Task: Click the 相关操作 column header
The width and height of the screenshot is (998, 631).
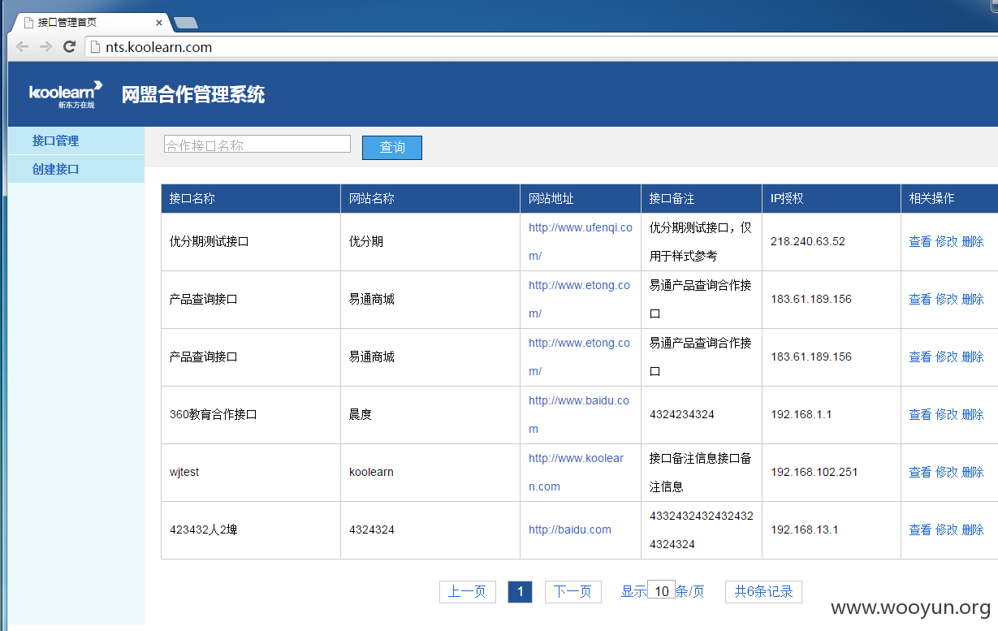Action: tap(949, 198)
